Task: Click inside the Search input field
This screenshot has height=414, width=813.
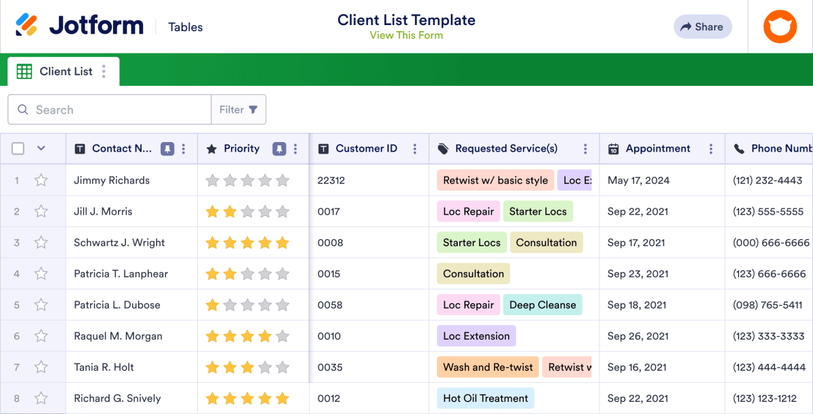Action: (108, 110)
